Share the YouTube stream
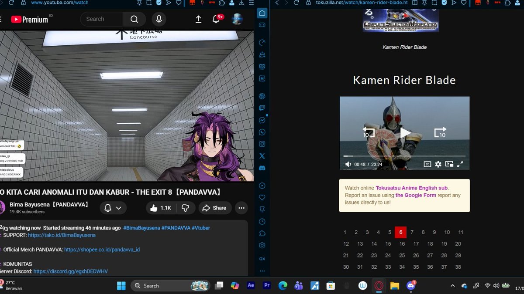Viewport: 524px width, 294px height. 214,208
